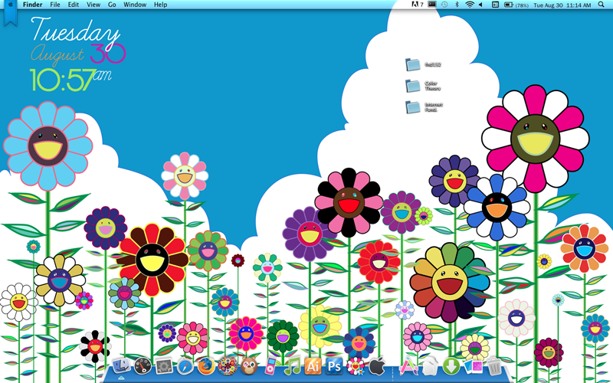
Task: Click the blue ribbon bookmark under Apple menu
Action: (11, 18)
